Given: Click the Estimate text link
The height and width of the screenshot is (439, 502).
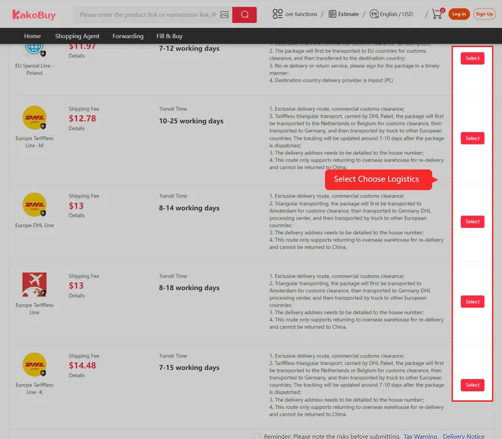Looking at the screenshot, I should click(x=348, y=14).
